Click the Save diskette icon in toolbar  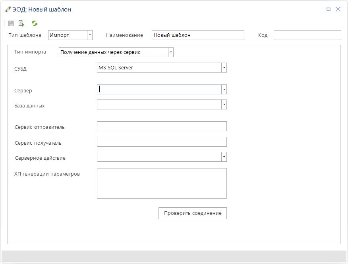tap(11, 23)
